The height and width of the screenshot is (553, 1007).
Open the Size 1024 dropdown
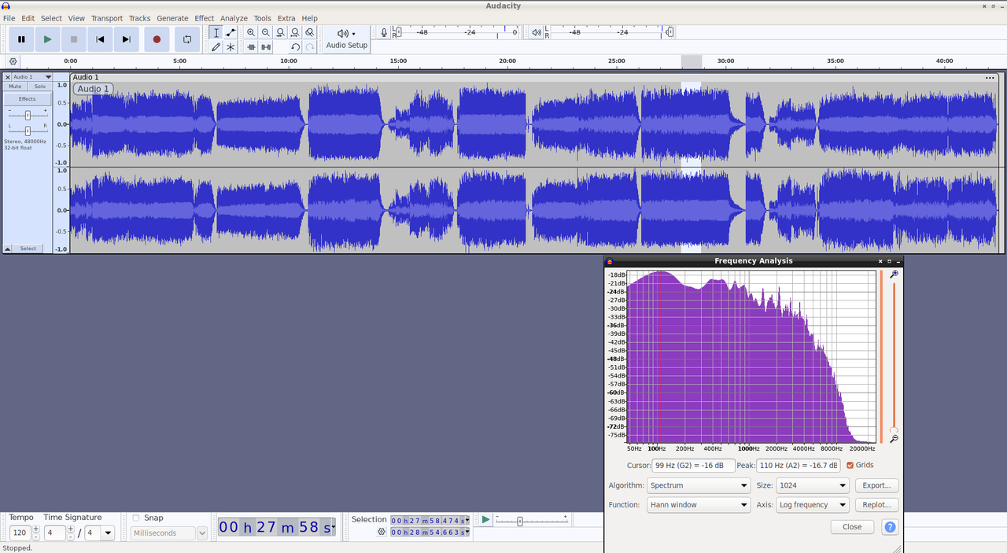coord(812,485)
